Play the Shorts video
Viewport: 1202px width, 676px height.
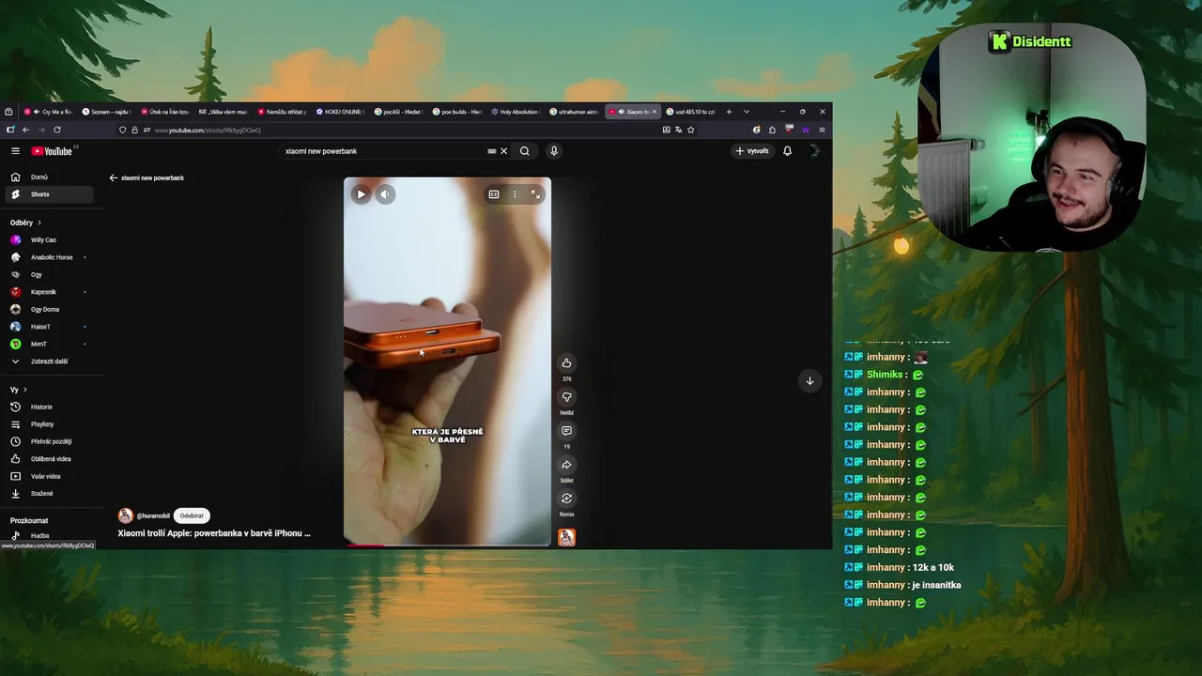pos(361,194)
